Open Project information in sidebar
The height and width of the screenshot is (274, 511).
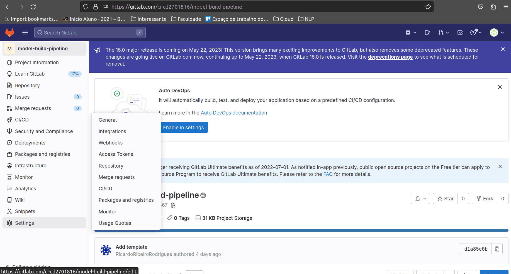click(x=44, y=63)
